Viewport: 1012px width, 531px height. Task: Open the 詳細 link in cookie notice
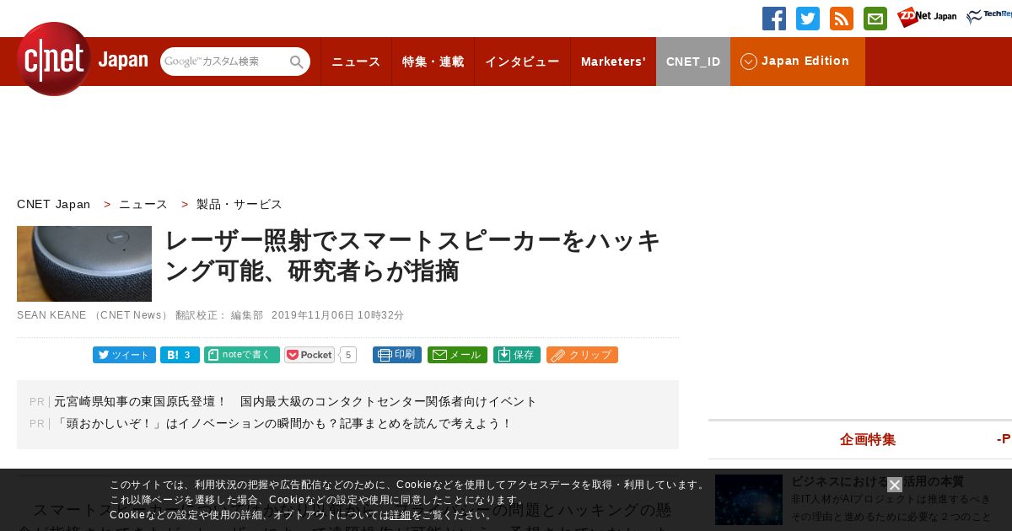[401, 515]
